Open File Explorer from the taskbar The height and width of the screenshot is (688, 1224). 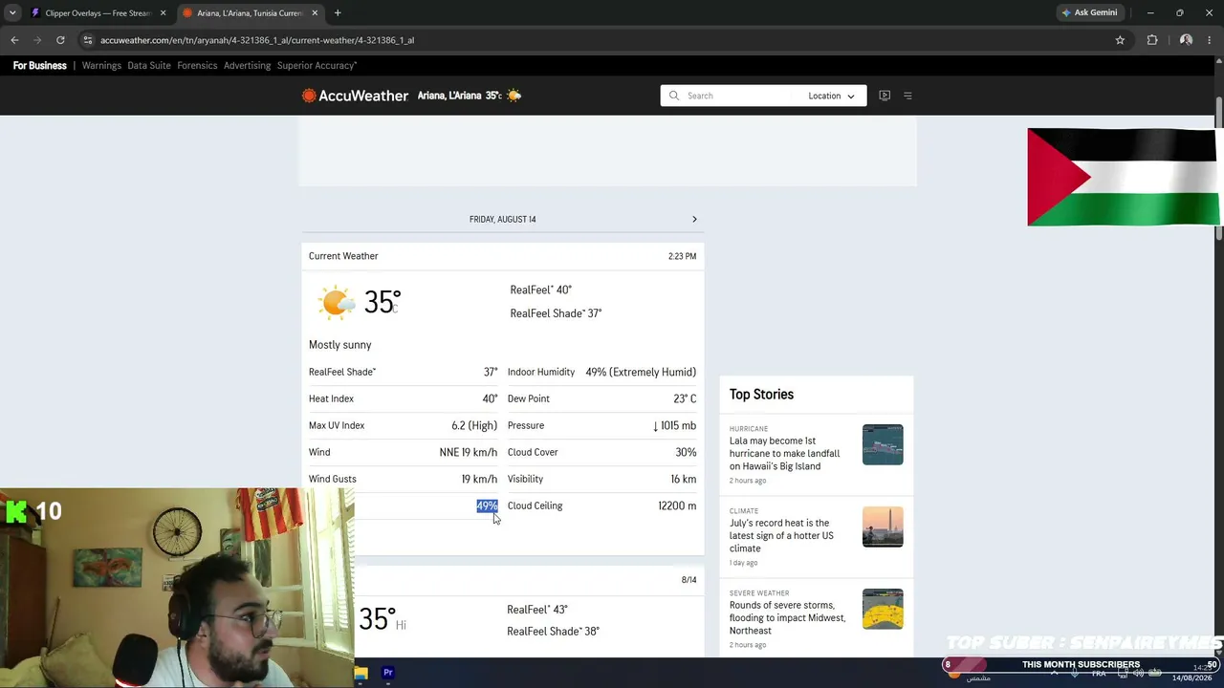tap(361, 673)
